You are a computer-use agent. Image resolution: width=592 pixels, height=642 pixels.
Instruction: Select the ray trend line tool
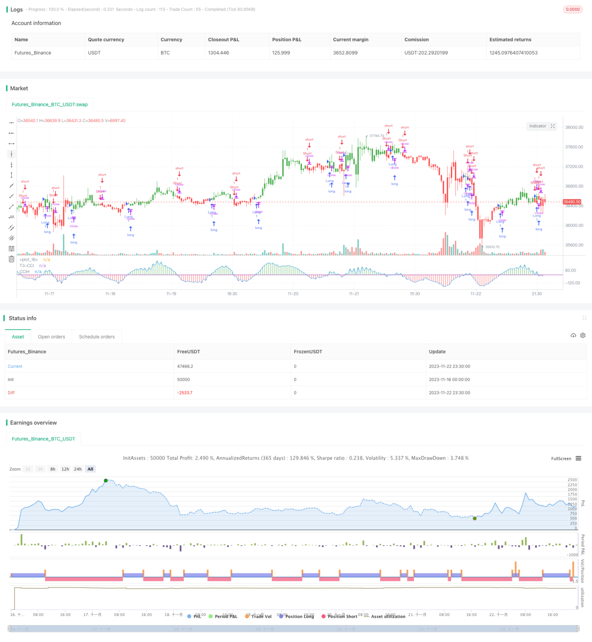click(11, 196)
